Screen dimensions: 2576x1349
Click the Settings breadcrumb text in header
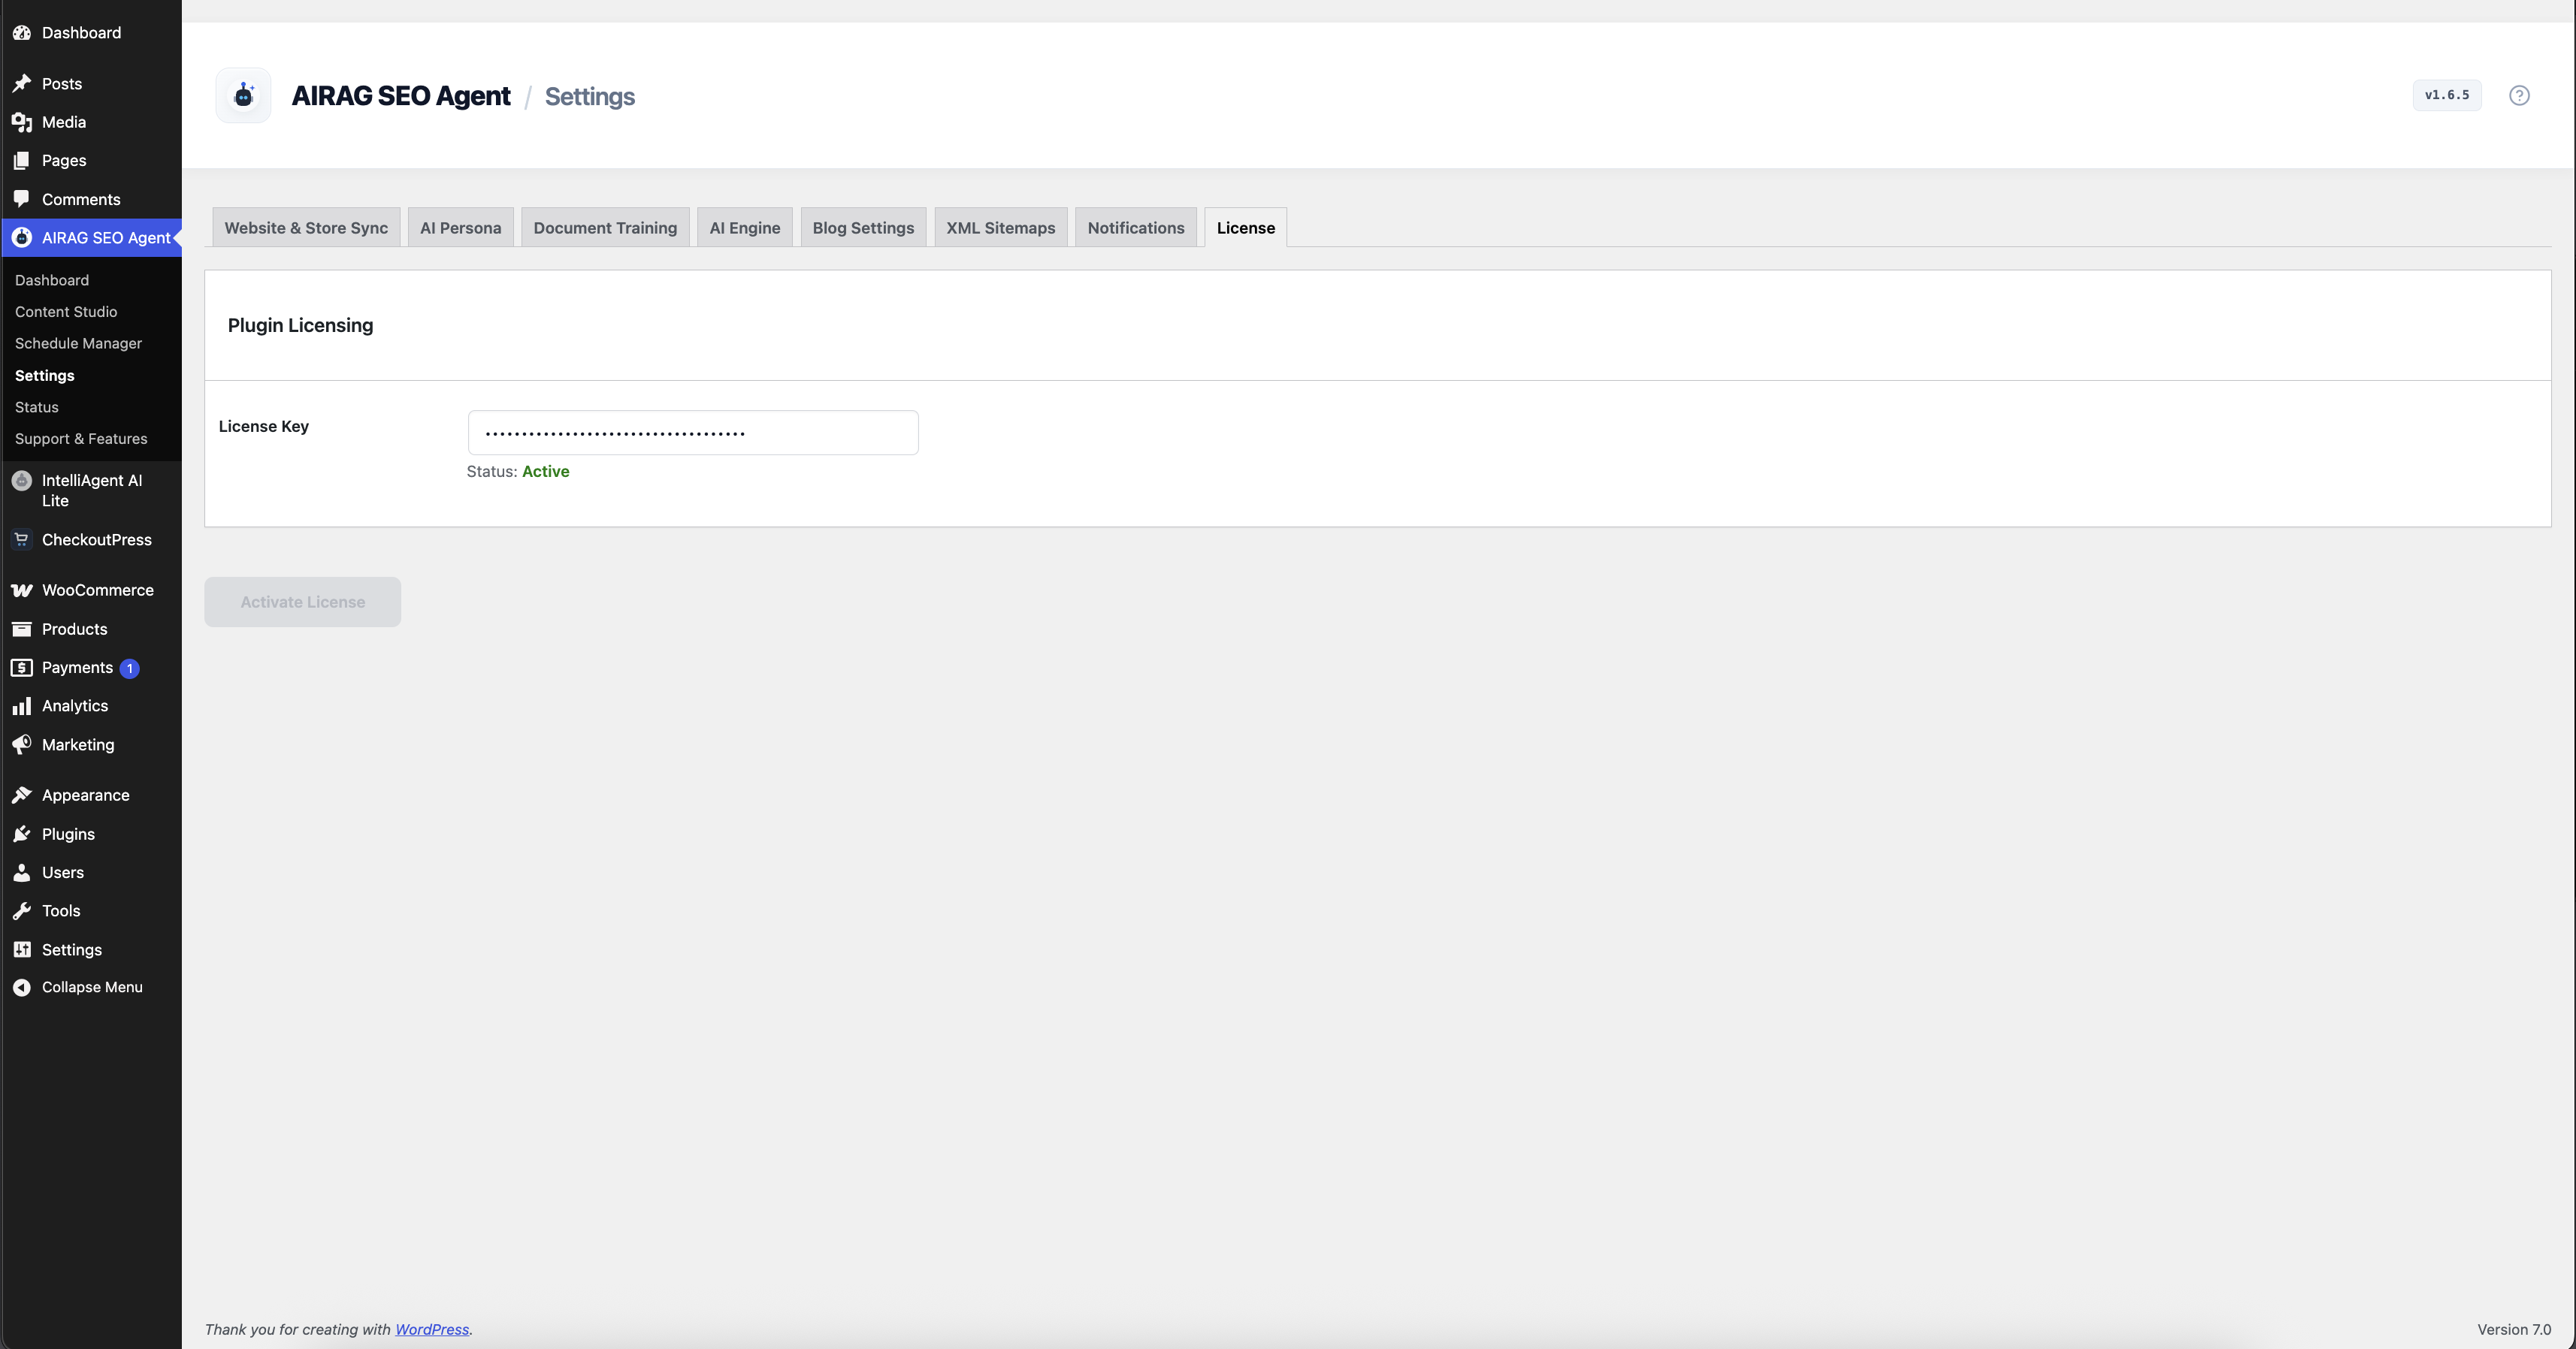(x=590, y=97)
